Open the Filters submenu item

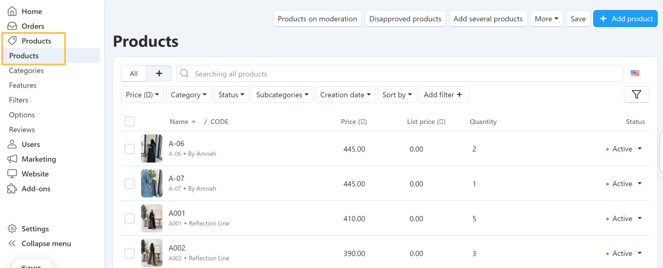coord(19,100)
